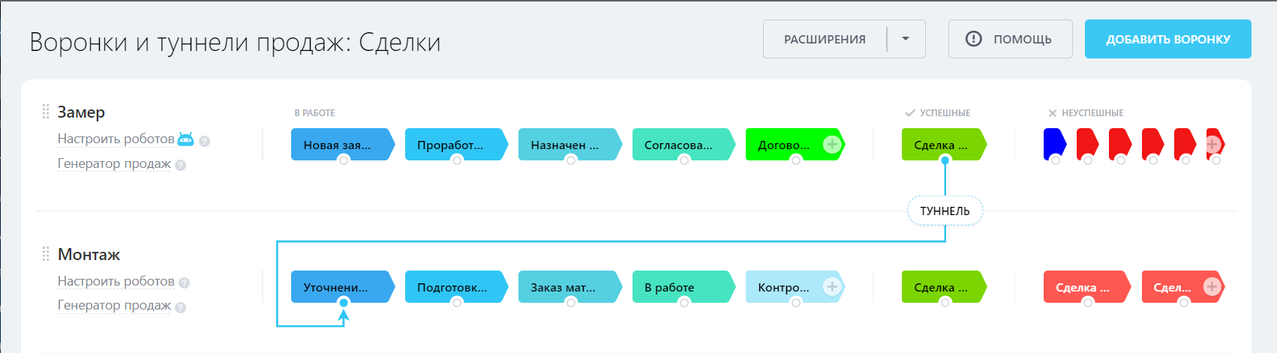
Task: Grab the drag handle next to Замер
Action: [46, 112]
